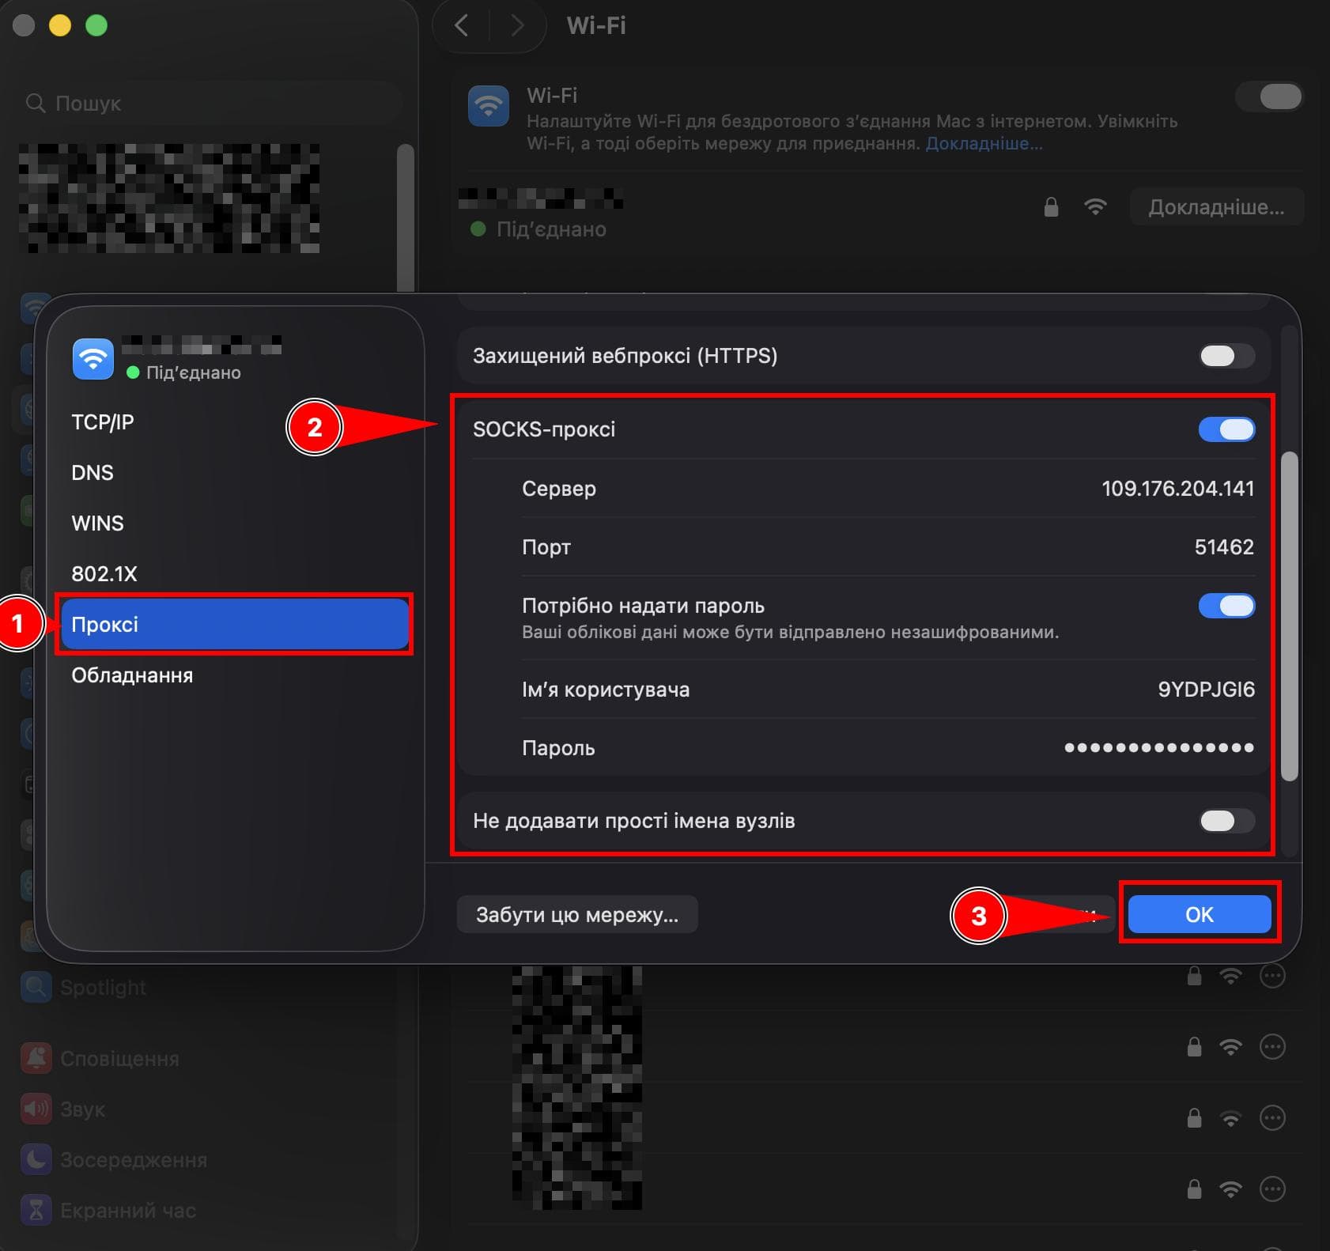
Task: Click the Сервер field value 109.176.204.141
Action: pos(1177,488)
